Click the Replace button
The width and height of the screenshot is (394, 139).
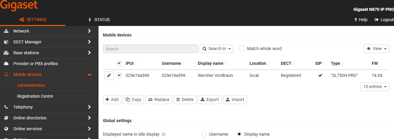tap(159, 100)
